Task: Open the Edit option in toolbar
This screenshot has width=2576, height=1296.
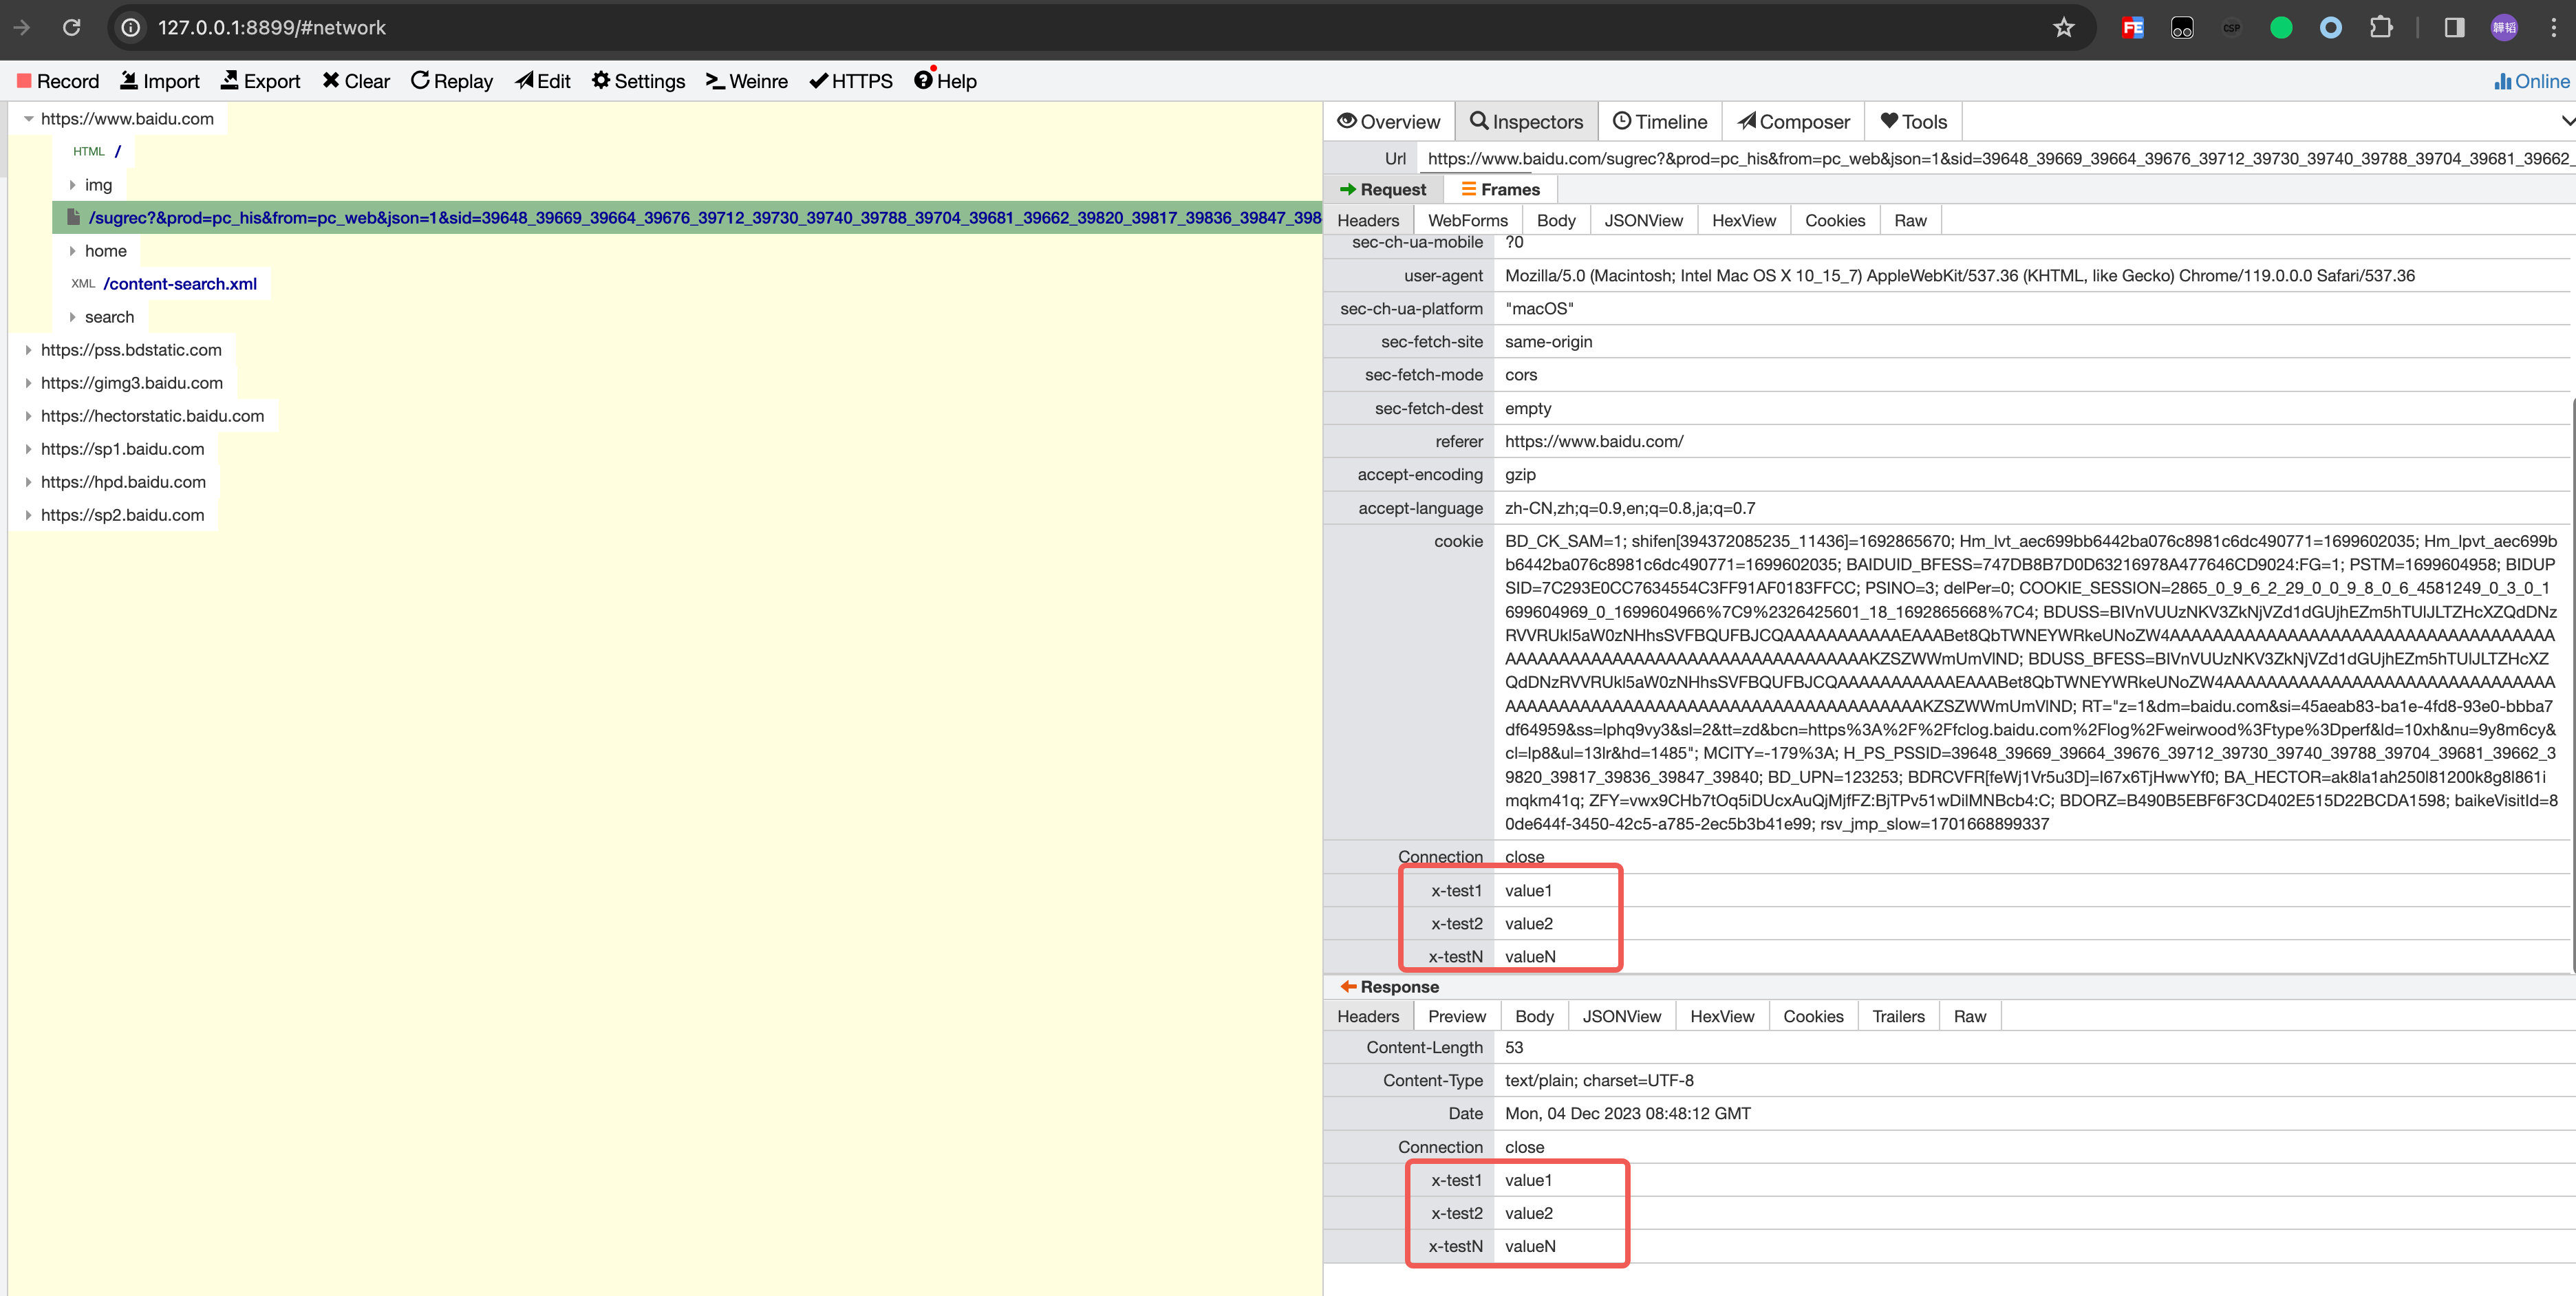Action: tap(543, 81)
